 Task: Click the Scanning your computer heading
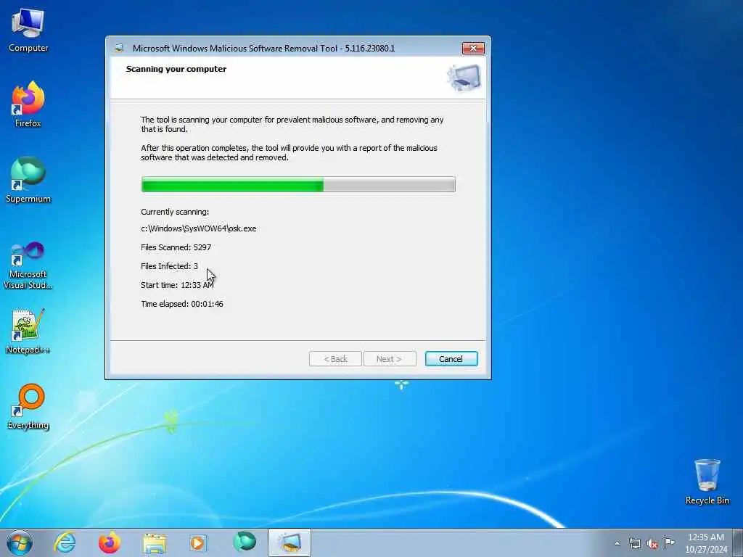[x=176, y=69]
